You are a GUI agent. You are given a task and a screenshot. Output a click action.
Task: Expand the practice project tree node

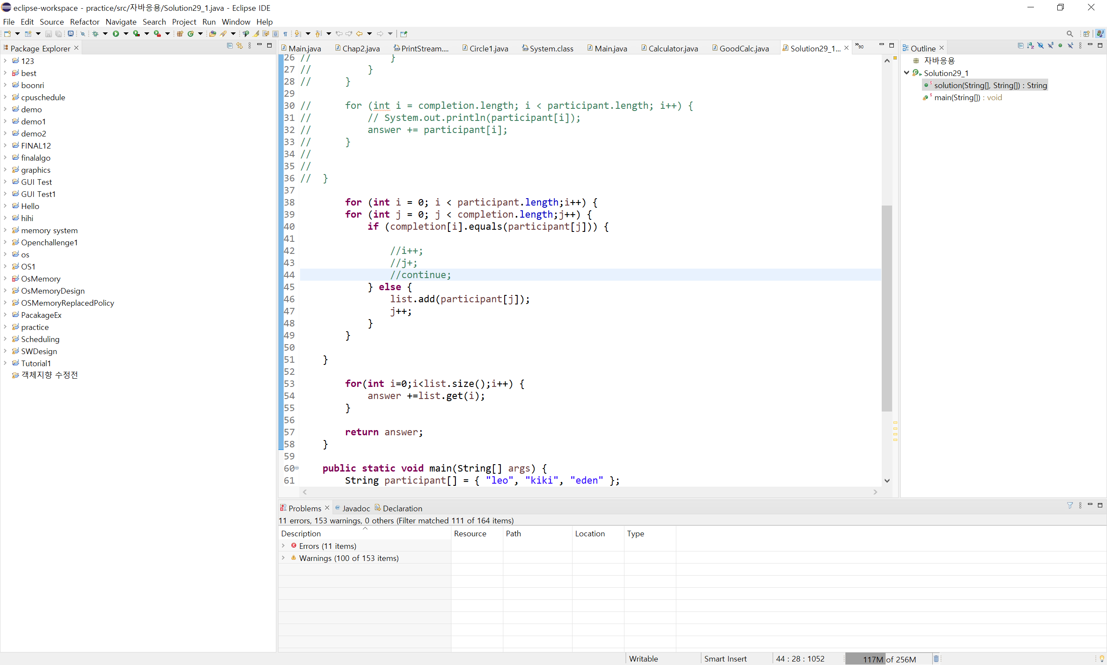[x=5, y=327]
